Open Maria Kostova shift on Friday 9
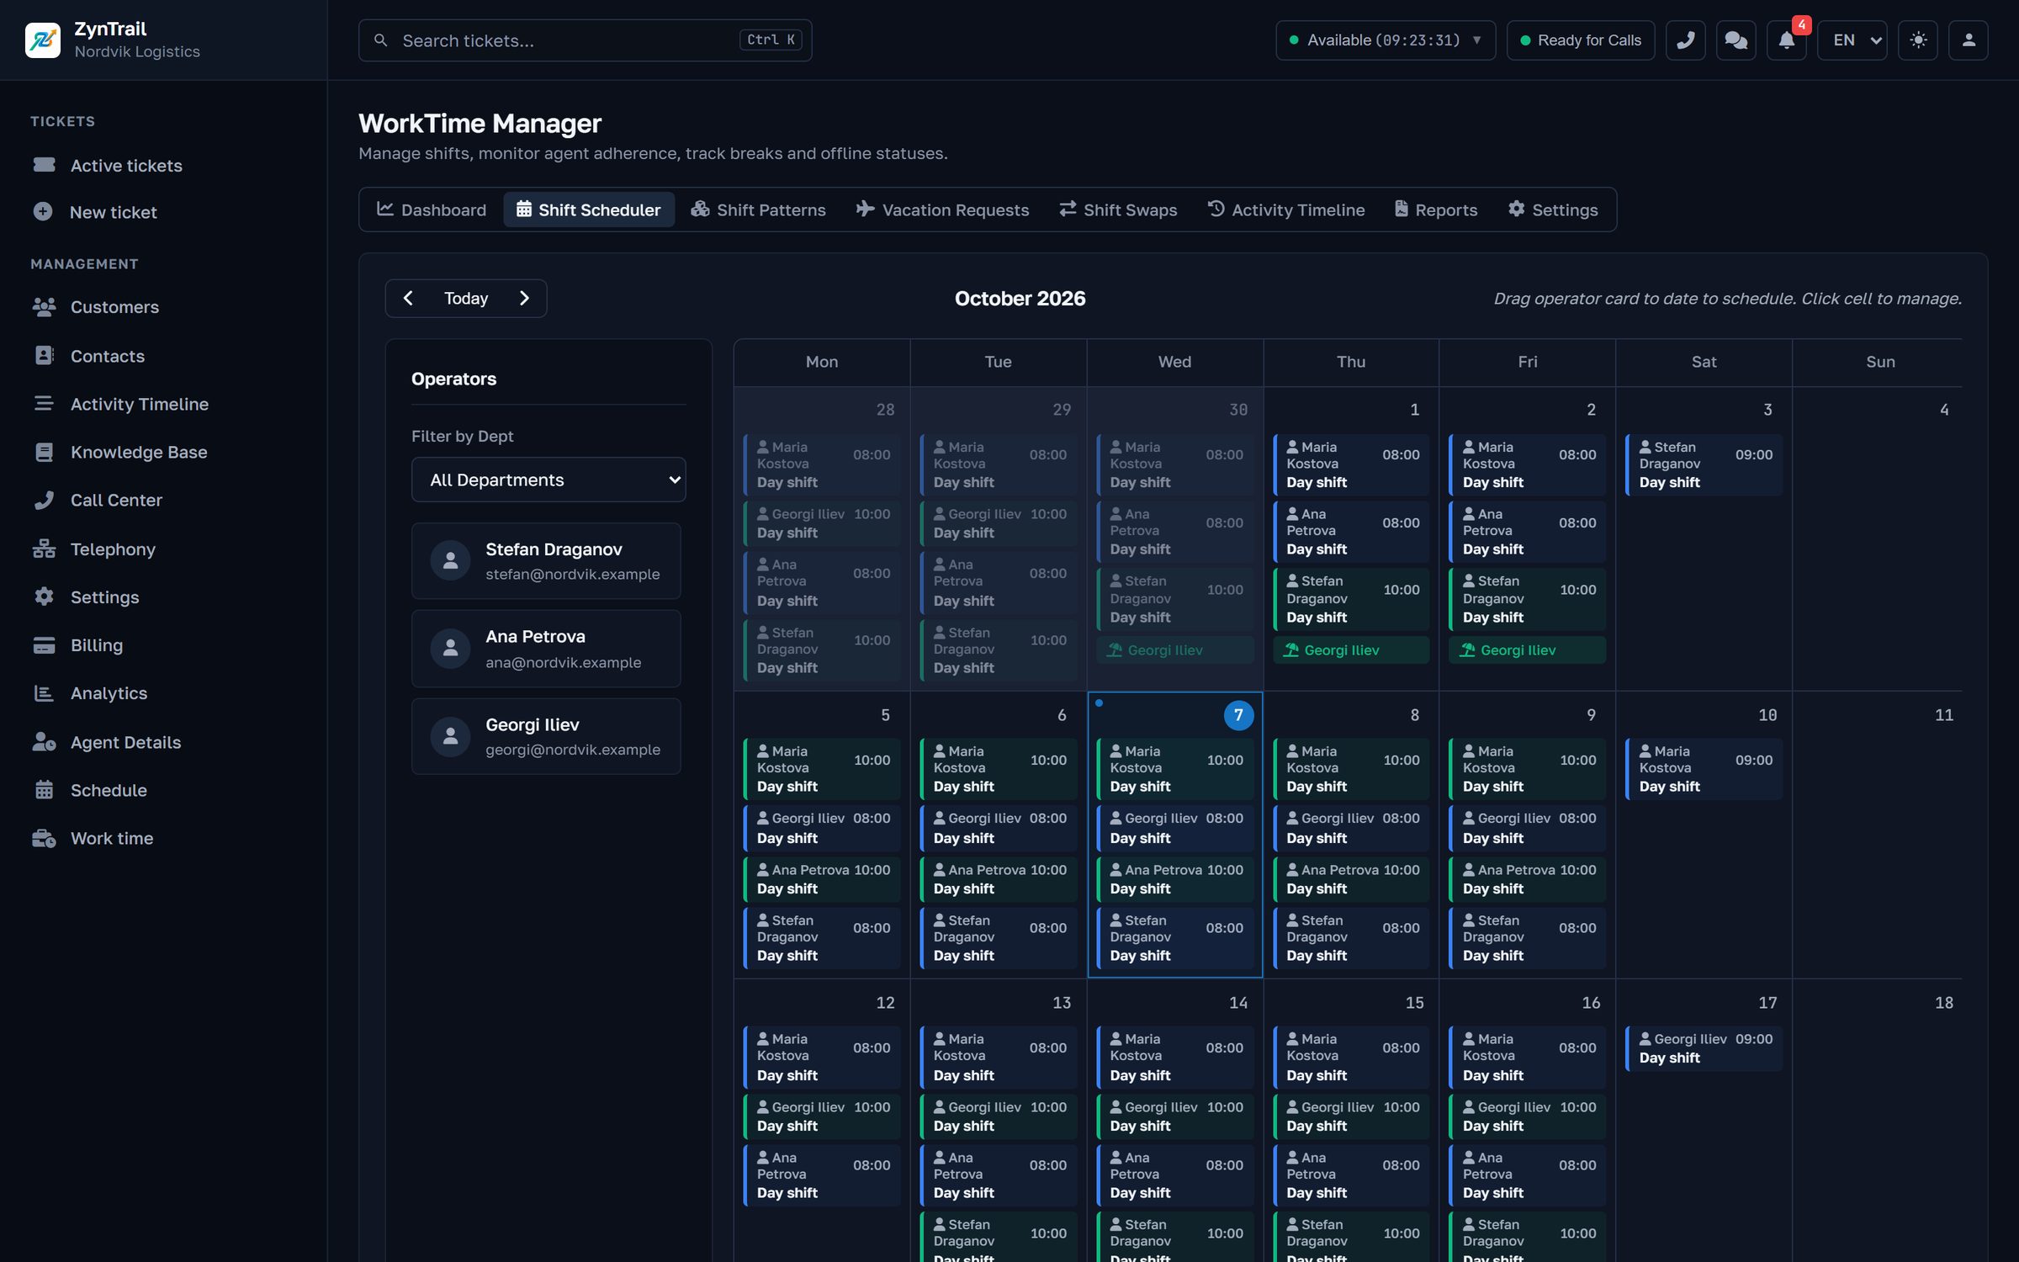This screenshot has width=2019, height=1262. [1527, 769]
